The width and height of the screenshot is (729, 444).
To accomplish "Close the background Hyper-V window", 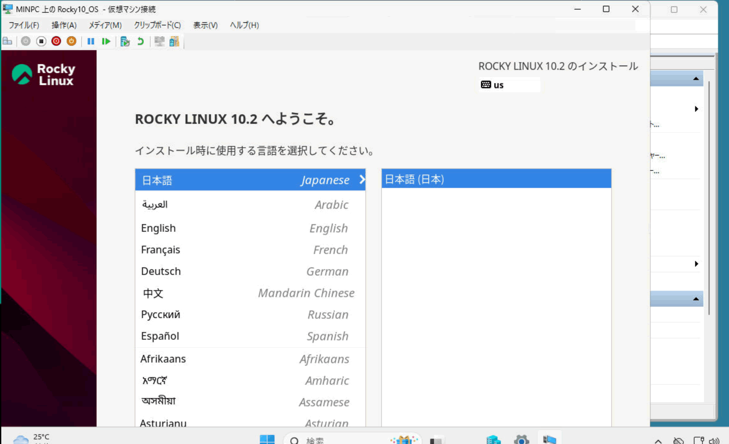I will [703, 9].
